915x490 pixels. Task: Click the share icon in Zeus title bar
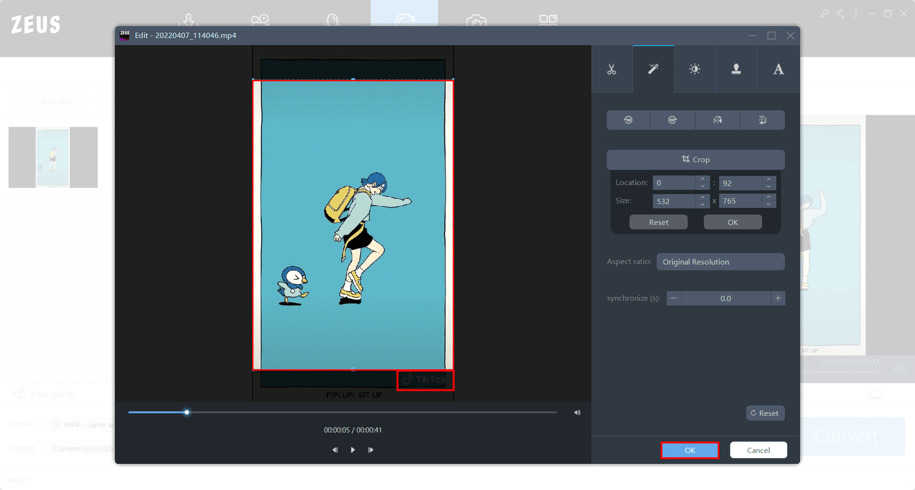(x=840, y=13)
